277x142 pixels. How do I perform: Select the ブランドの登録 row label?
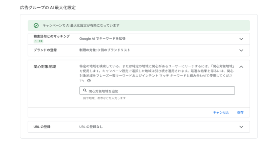pos(45,50)
